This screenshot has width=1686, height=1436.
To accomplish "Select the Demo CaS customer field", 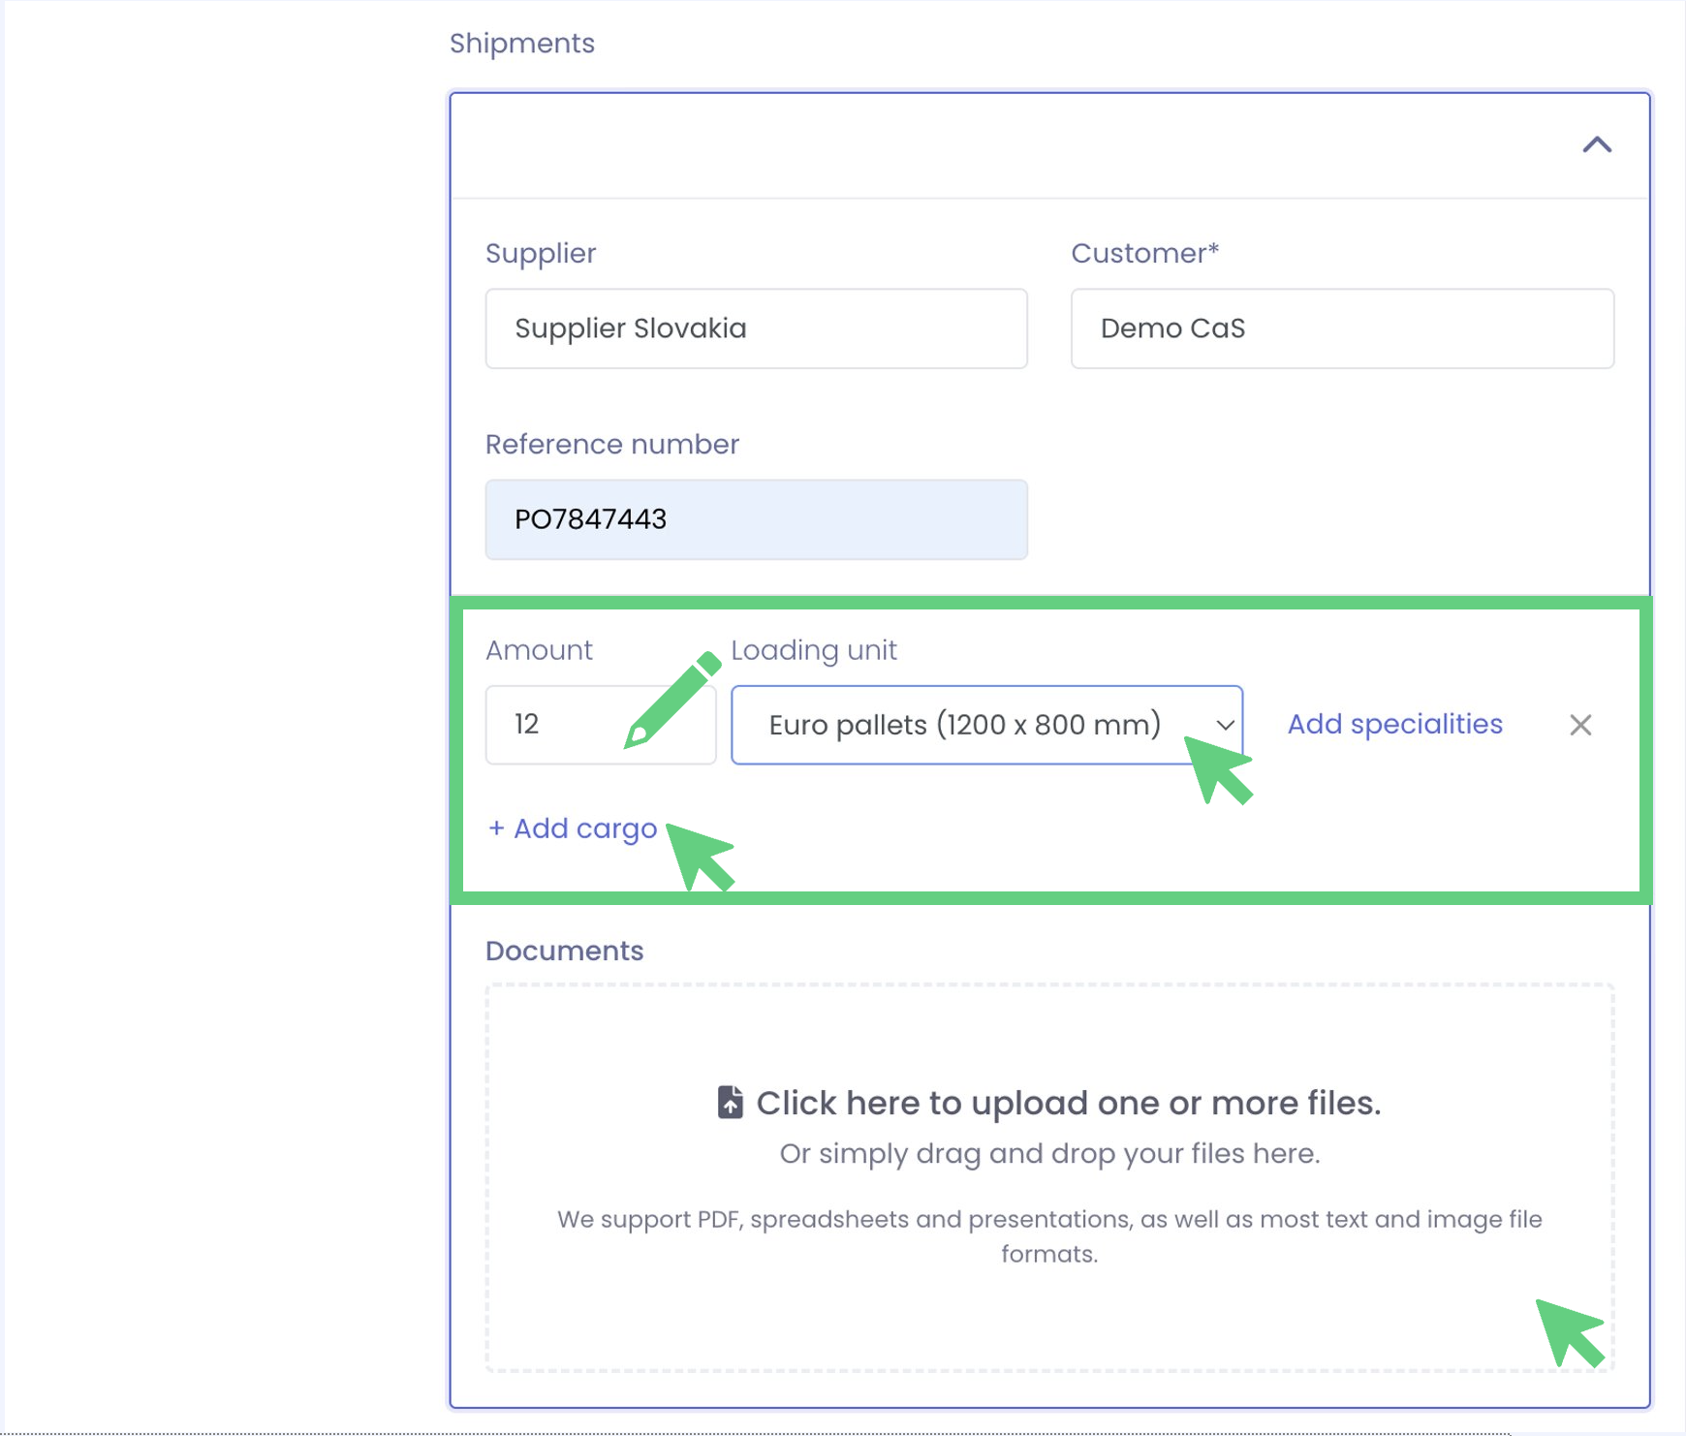I will pyautogui.click(x=1341, y=328).
